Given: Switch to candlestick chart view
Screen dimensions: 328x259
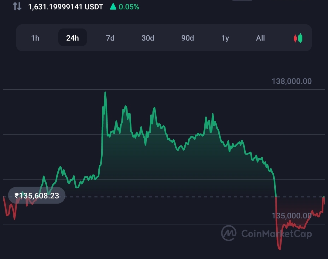Looking at the screenshot, I should click(x=298, y=38).
